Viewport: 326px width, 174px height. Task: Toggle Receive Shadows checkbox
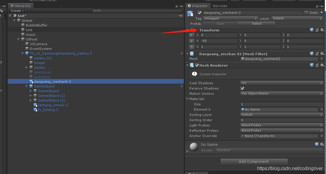(242, 88)
